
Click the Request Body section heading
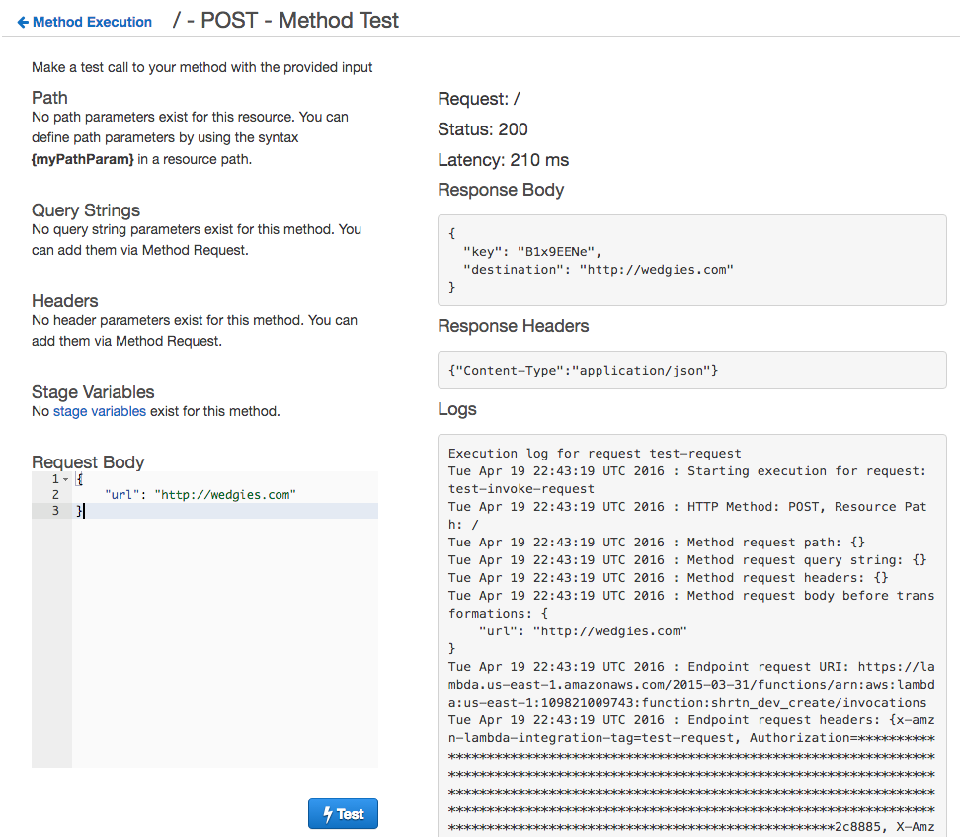88,461
